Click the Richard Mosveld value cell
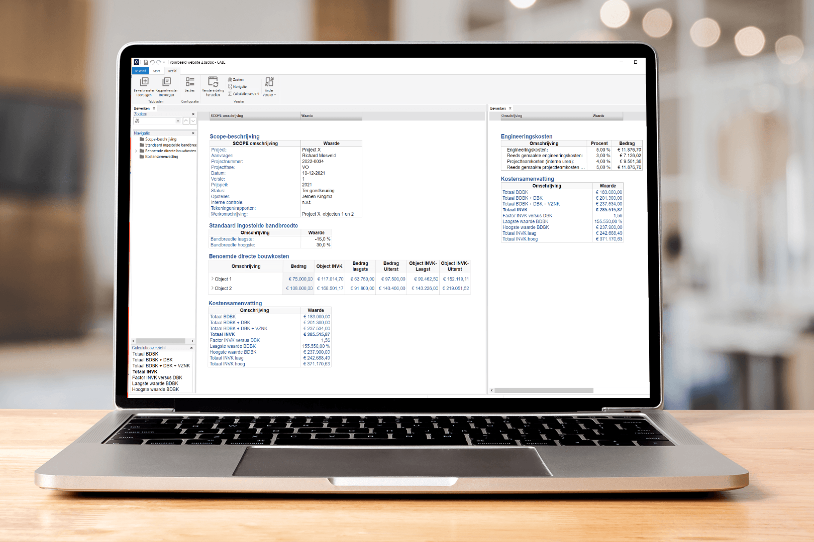 319,156
